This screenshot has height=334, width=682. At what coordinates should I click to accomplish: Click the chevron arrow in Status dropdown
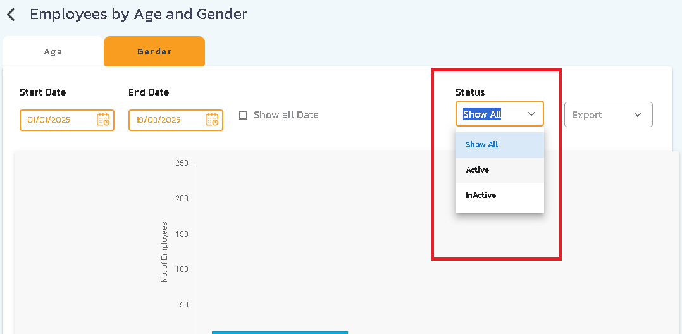531,114
